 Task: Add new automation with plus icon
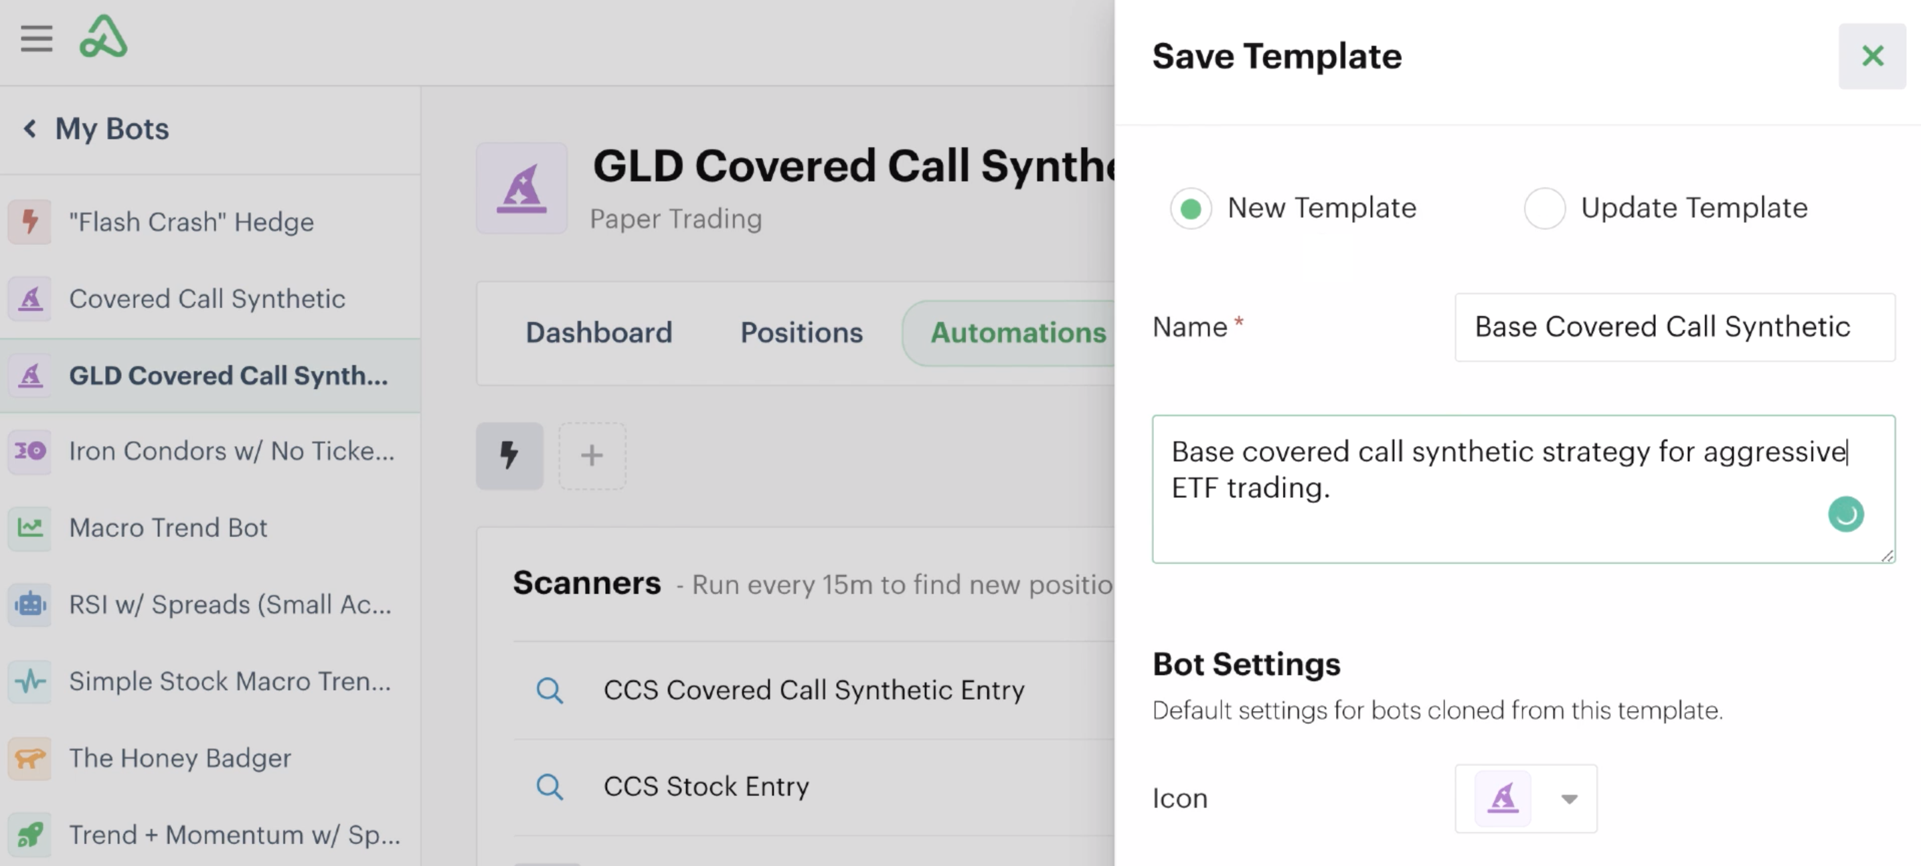click(x=592, y=455)
